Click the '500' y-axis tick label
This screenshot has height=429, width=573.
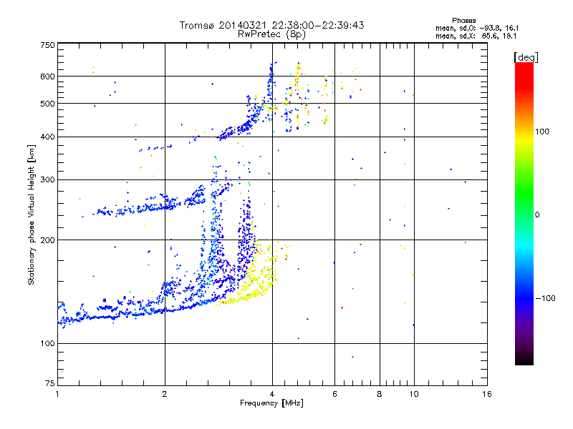point(47,104)
